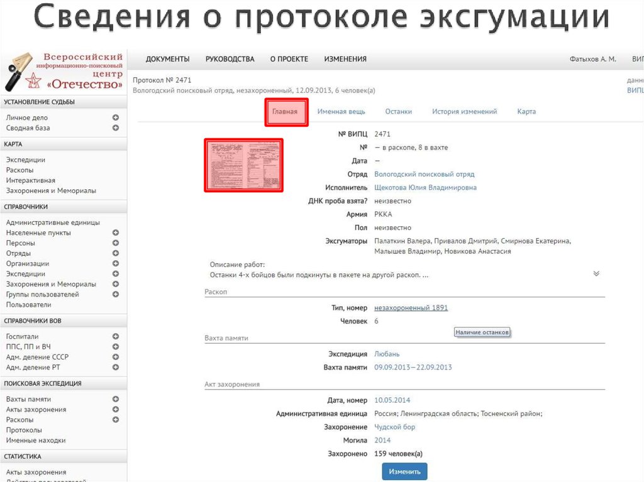Viewport: 644px width, 482px height.
Task: Click the plus icon beside Сводная база
Action: (116, 127)
